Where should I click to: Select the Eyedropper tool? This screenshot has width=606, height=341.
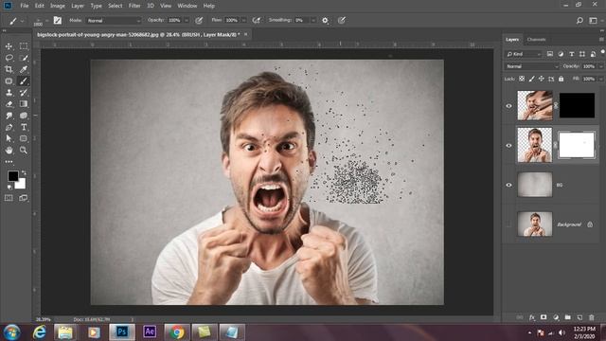(24, 69)
